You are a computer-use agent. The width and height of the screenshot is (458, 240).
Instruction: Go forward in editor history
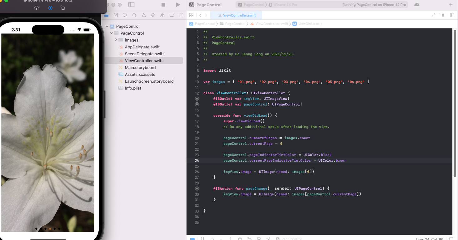click(206, 15)
